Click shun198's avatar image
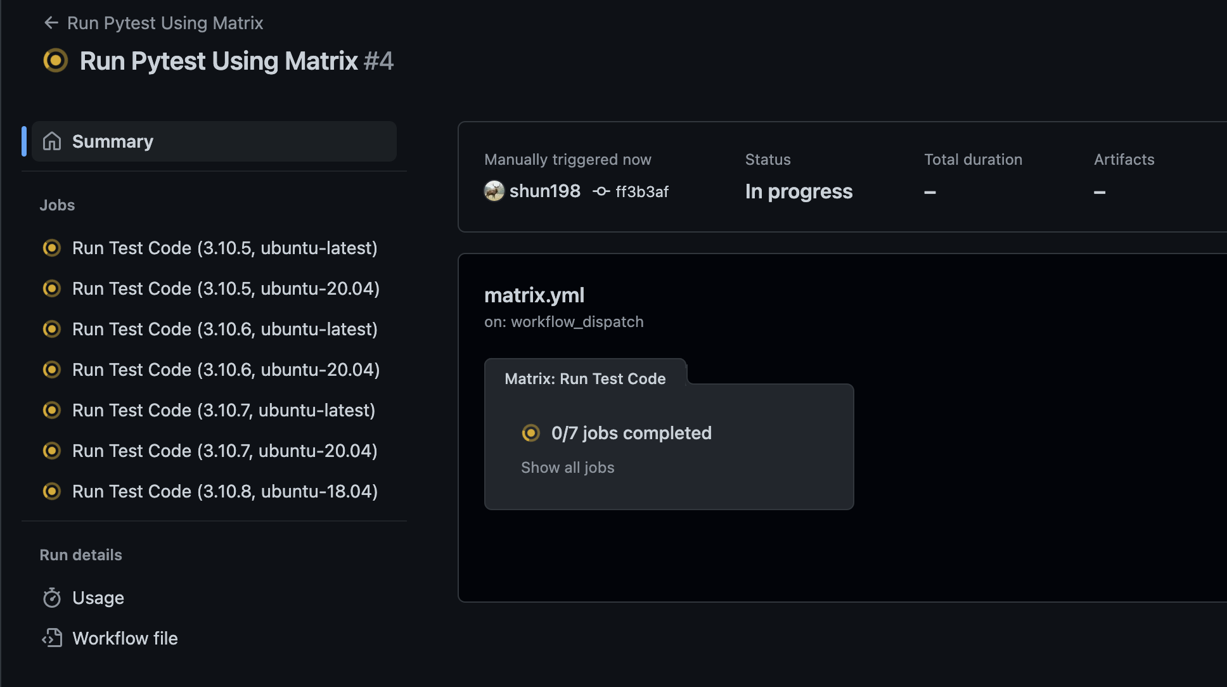This screenshot has height=687, width=1227. [494, 191]
